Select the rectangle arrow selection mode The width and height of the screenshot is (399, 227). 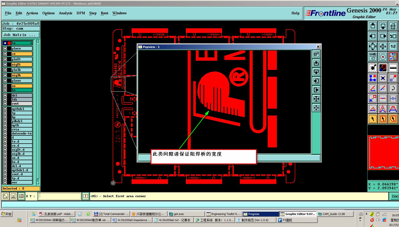[383, 119]
